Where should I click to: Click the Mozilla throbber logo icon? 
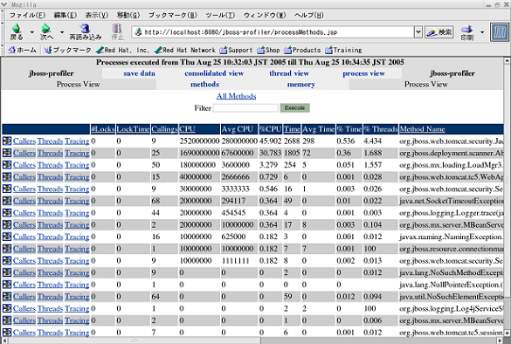[x=500, y=32]
